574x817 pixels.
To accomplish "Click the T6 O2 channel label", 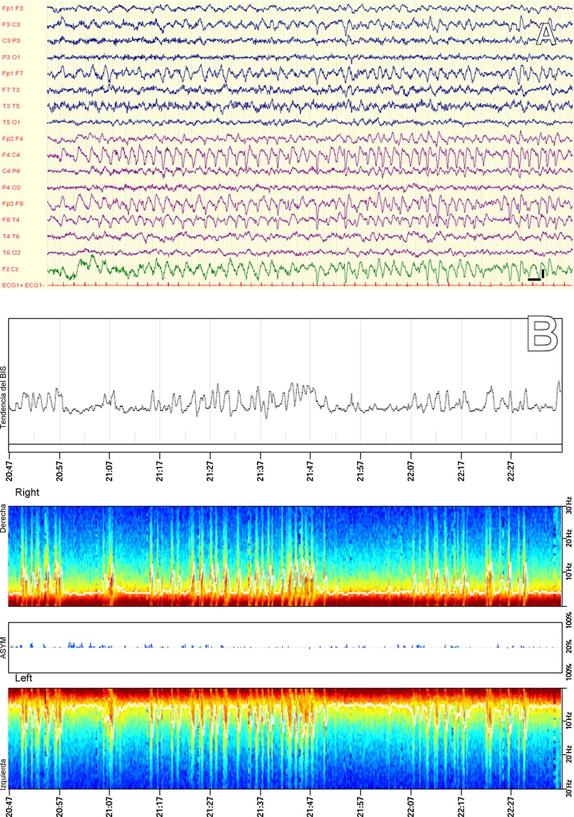I will [11, 253].
